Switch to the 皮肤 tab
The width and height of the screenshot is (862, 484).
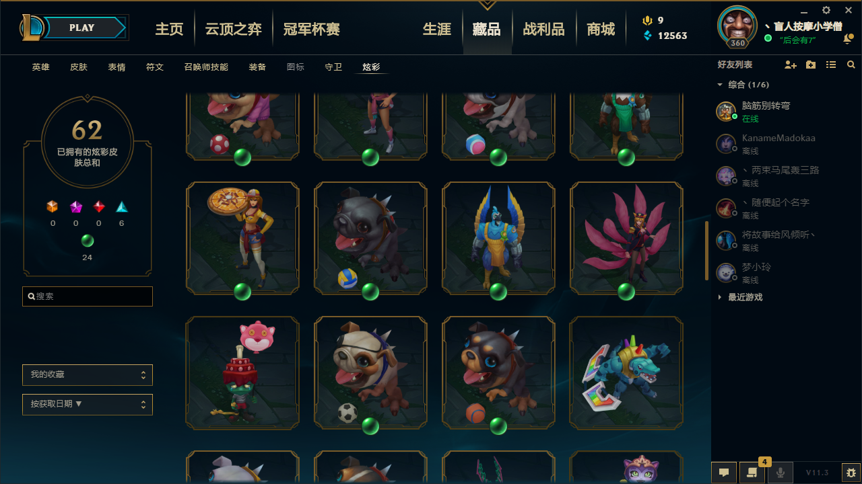[79, 67]
